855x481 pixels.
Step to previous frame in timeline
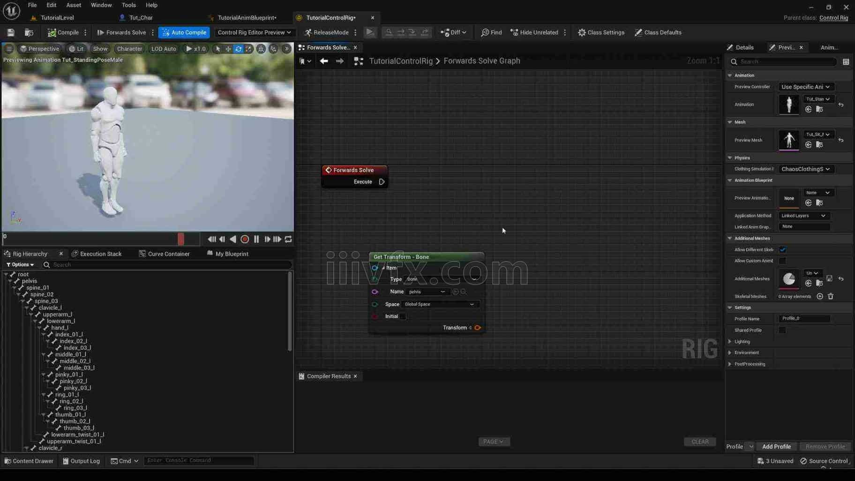point(222,239)
